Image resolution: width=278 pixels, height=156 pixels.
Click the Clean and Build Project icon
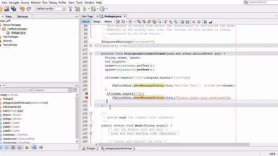[x=77, y=9]
